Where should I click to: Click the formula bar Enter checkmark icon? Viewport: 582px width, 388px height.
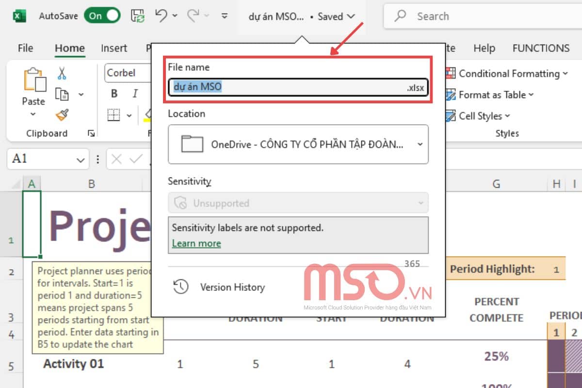[x=136, y=159]
